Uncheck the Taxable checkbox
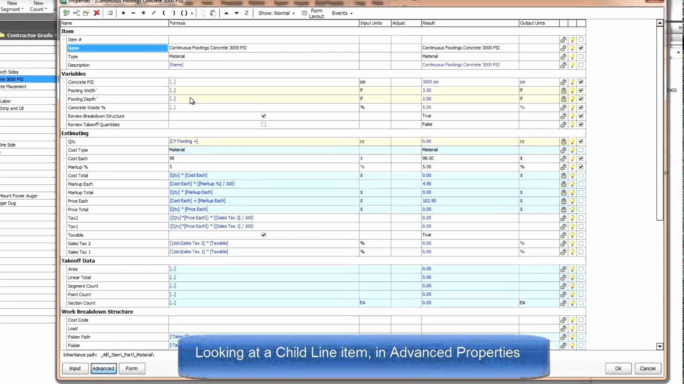This screenshot has width=684, height=384. (x=263, y=235)
